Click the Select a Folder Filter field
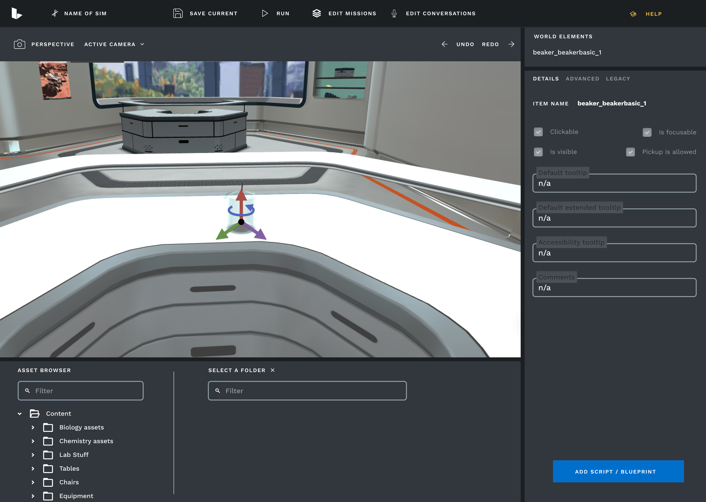The width and height of the screenshot is (706, 502). point(307,391)
